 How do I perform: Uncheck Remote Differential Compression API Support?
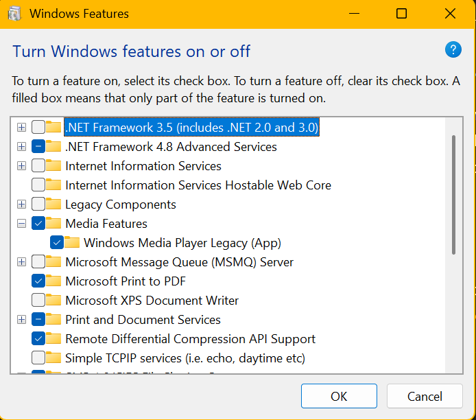[x=38, y=338]
